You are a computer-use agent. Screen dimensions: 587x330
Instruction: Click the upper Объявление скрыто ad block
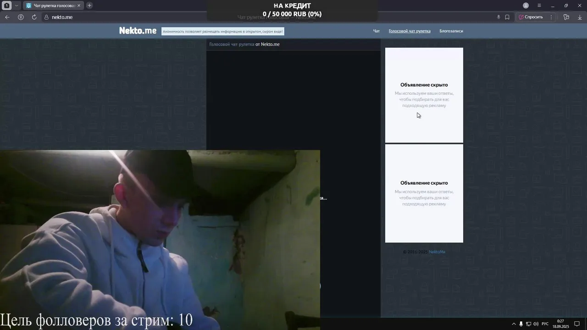pos(424,95)
